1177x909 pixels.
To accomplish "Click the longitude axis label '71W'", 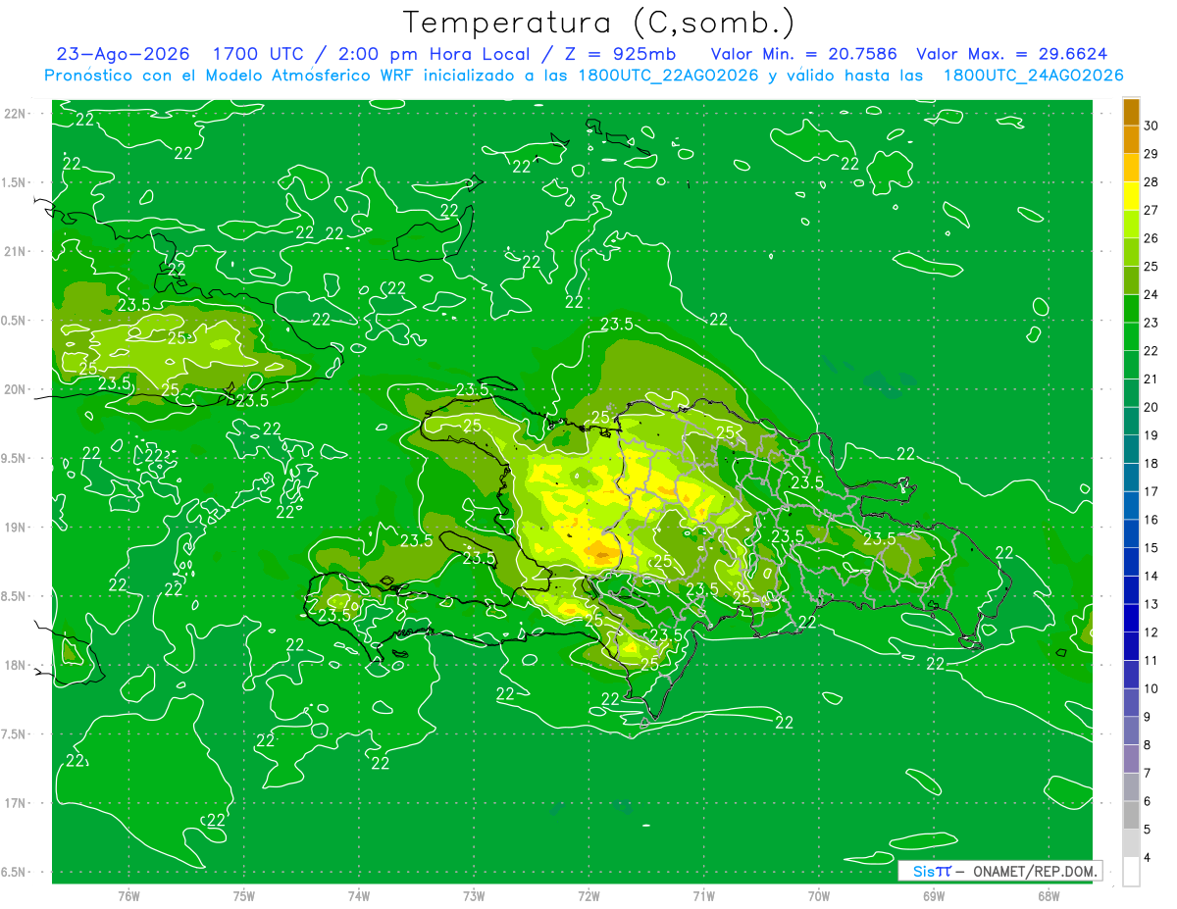I will point(703,896).
